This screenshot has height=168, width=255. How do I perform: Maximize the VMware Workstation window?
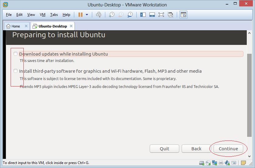pyautogui.click(x=235, y=4)
